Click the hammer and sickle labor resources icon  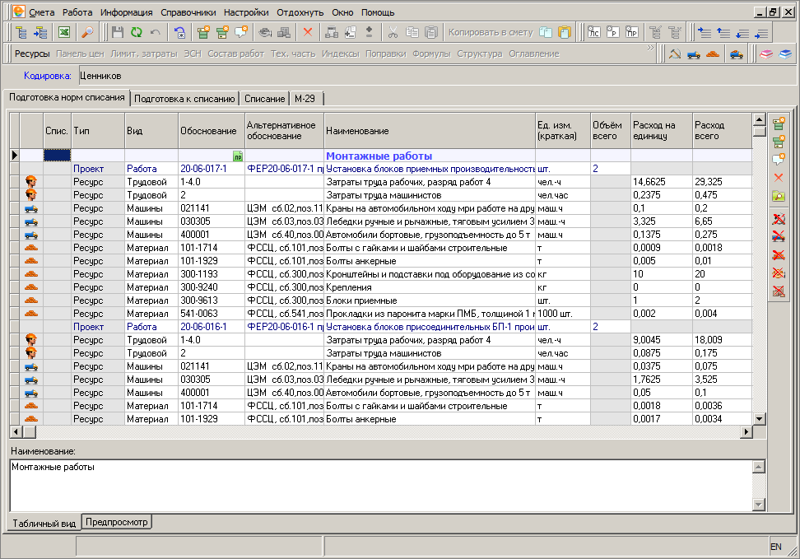[675, 54]
